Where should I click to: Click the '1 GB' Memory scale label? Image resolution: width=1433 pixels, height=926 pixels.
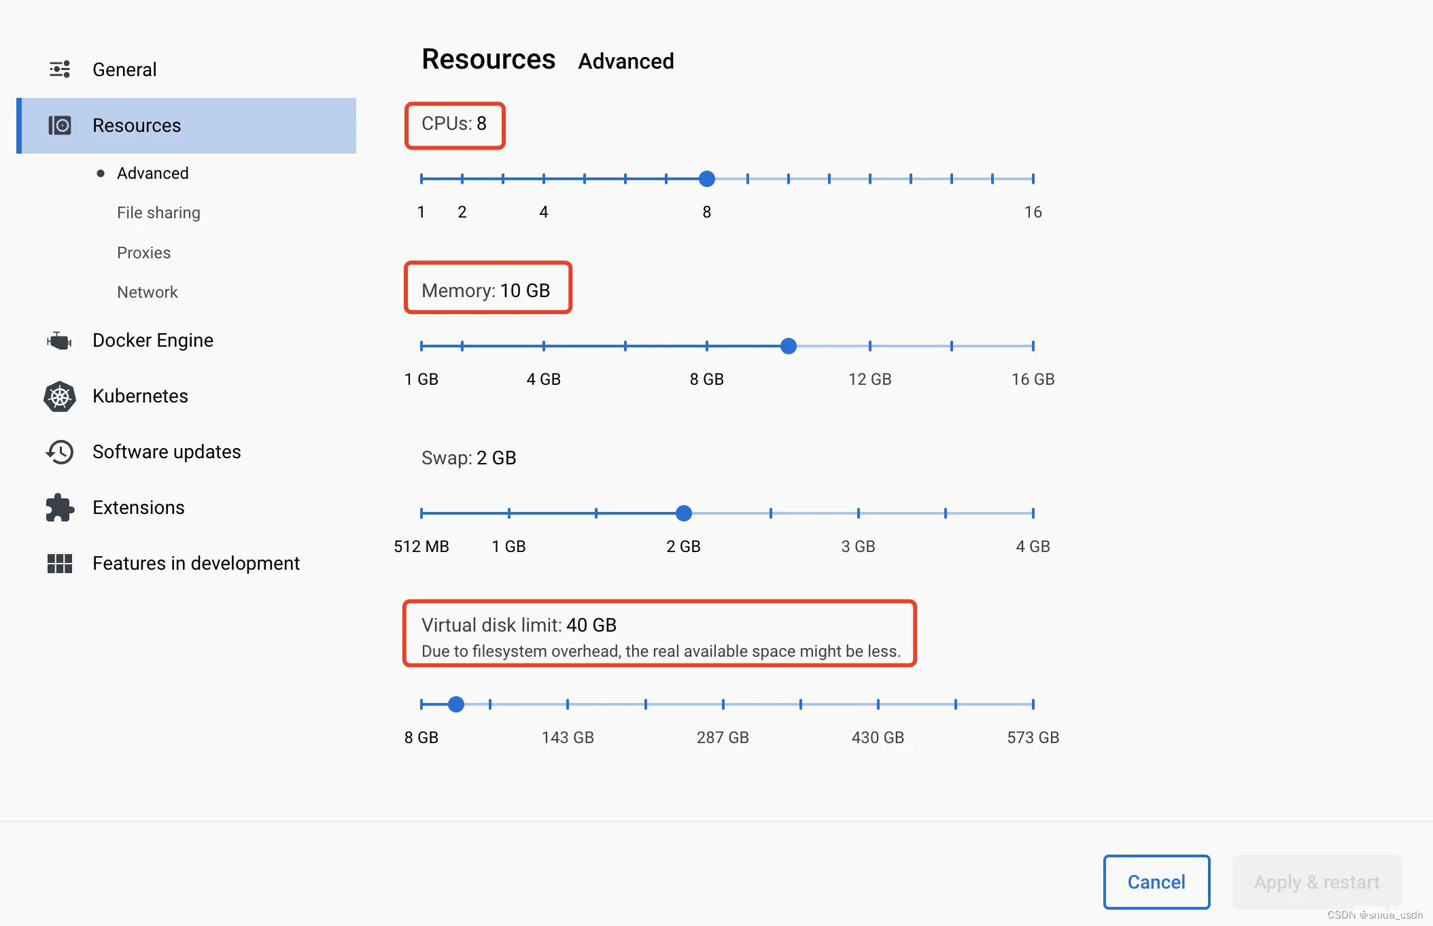click(x=421, y=379)
